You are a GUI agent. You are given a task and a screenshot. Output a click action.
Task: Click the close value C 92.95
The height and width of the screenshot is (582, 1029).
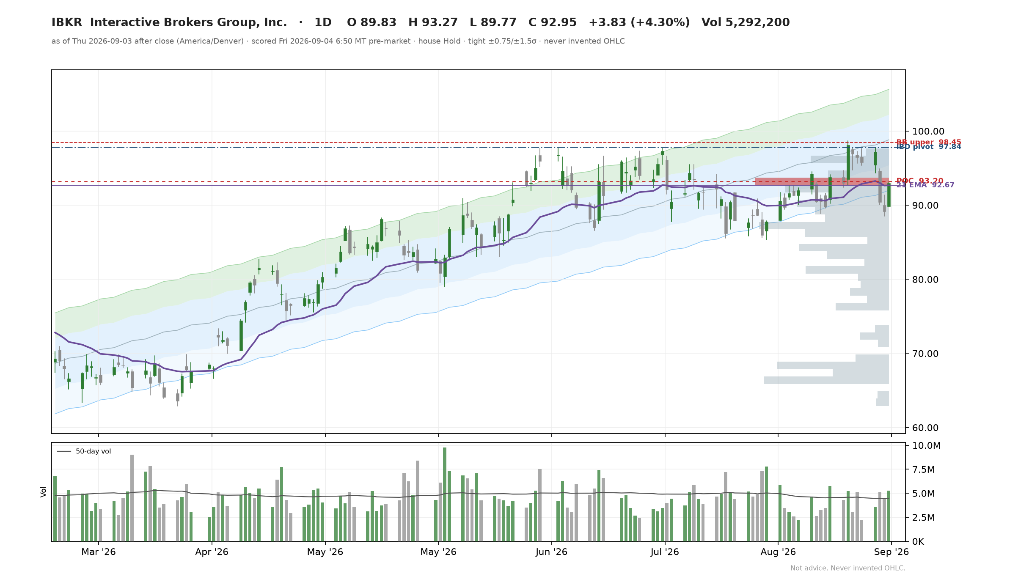pyautogui.click(x=553, y=22)
